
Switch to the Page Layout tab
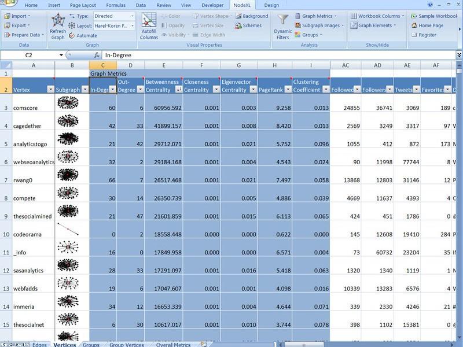tap(83, 5)
